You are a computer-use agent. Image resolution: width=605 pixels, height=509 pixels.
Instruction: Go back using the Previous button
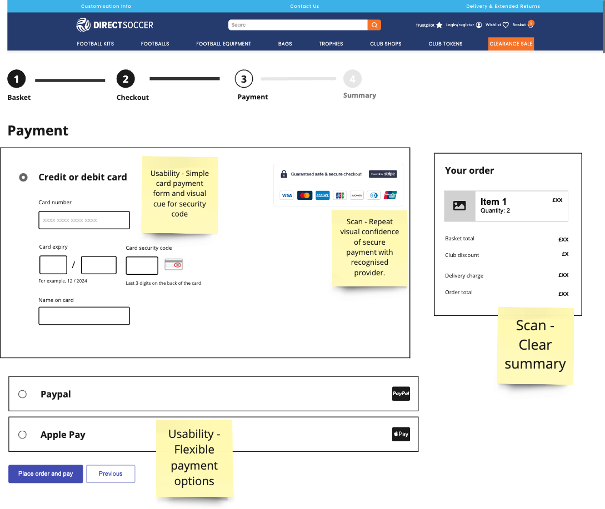[110, 473]
